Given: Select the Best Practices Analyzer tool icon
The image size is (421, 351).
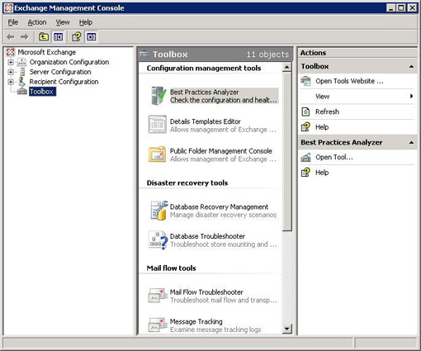Looking at the screenshot, I should (158, 96).
